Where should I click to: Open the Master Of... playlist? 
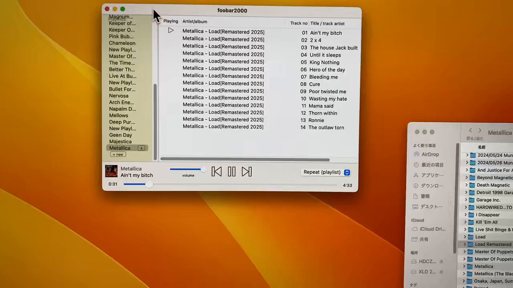(123, 56)
